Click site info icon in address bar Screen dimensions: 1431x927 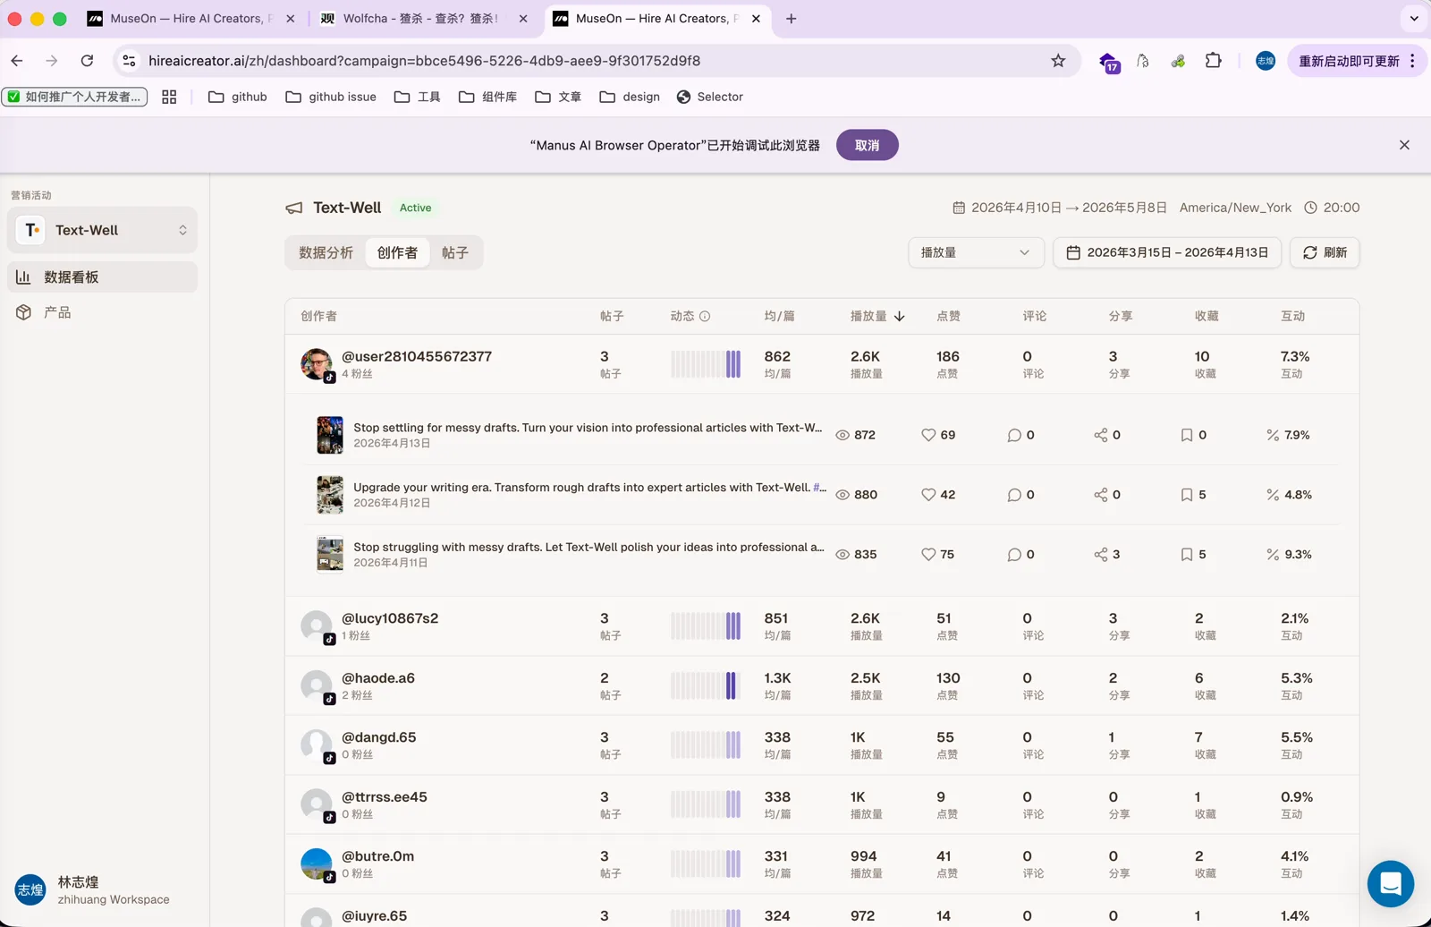(129, 61)
